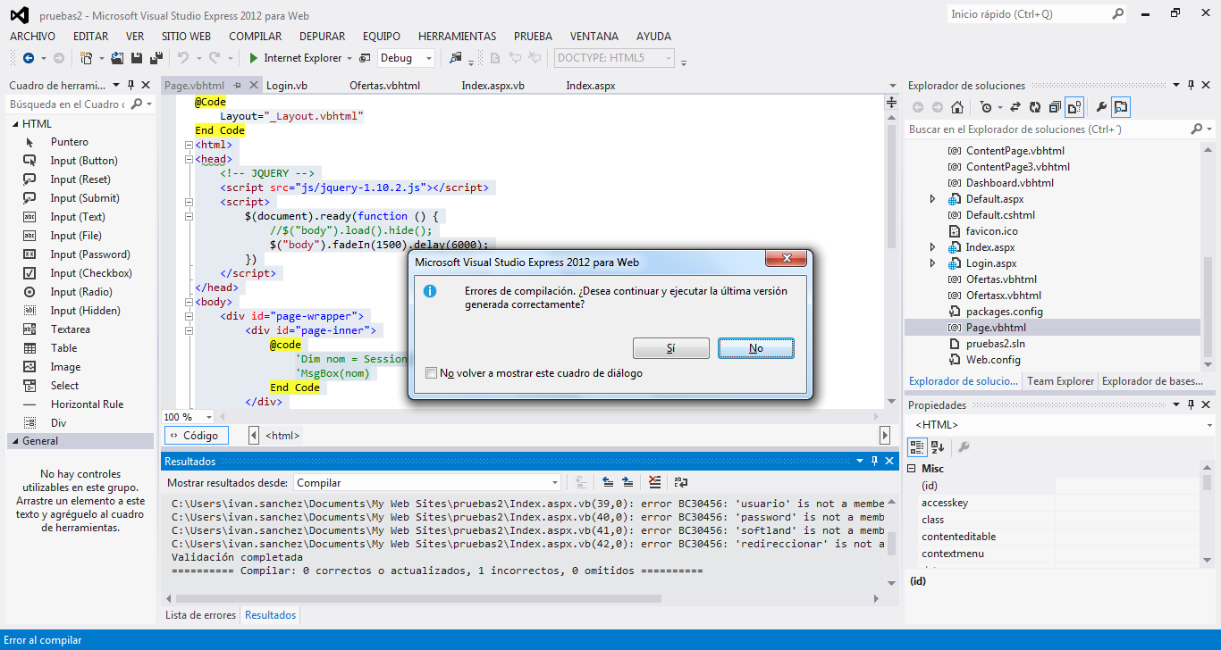The width and height of the screenshot is (1221, 650).
Task: Click the Refresh icon in Solution Explorer
Action: point(1035,107)
